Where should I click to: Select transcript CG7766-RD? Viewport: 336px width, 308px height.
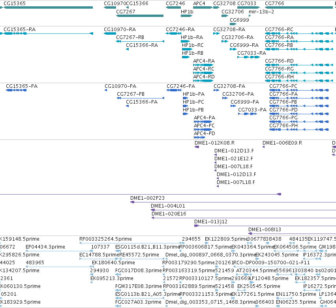pos(299,65)
